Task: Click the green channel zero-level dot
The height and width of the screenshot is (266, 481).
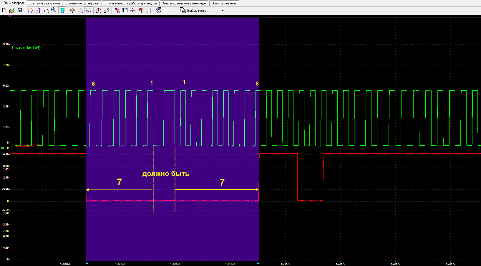Action: click(x=3, y=148)
